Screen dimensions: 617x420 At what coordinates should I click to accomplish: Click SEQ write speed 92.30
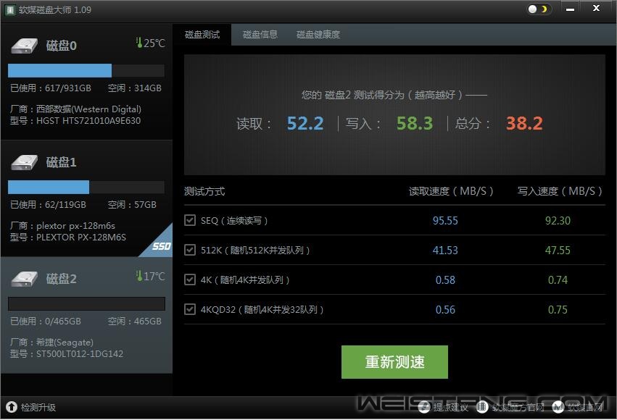point(558,220)
